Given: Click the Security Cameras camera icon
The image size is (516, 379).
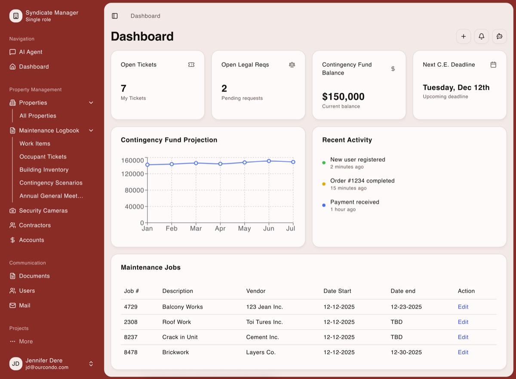Looking at the screenshot, I should coord(12,211).
